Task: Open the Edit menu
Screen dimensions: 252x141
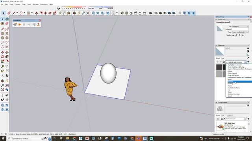Action: [6, 4]
